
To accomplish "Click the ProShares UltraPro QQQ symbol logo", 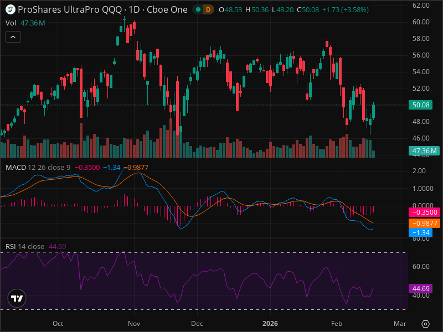I will [x=11, y=9].
